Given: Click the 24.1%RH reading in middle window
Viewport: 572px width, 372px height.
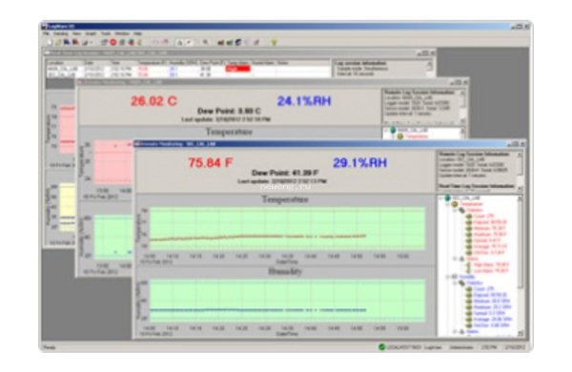Looking at the screenshot, I should click(304, 101).
